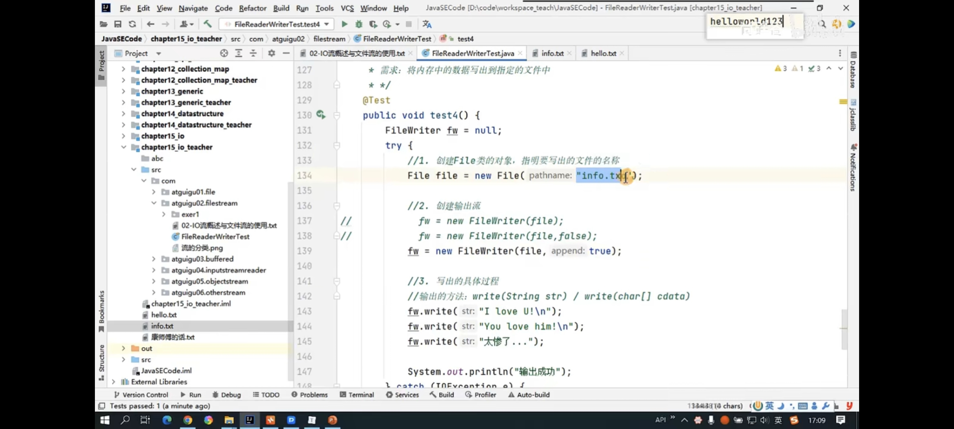Click the Build Project hammer icon
Viewport: 954px width, 429px height.
207,24
